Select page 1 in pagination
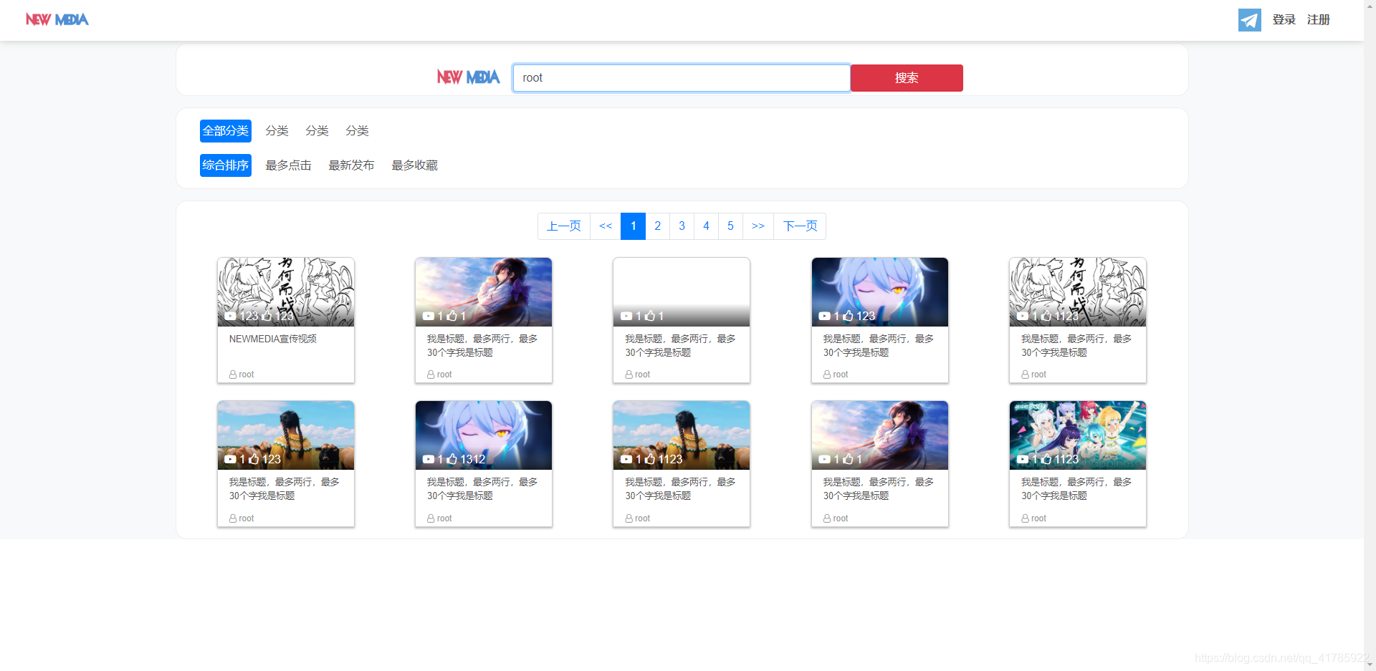 (x=634, y=226)
